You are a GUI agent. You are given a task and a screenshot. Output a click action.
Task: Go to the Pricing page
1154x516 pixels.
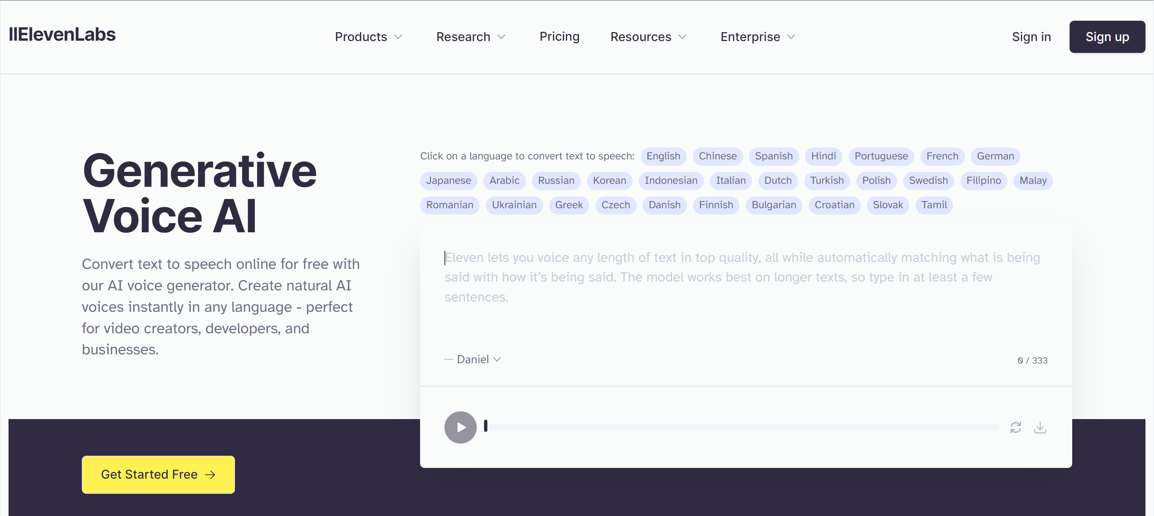559,37
